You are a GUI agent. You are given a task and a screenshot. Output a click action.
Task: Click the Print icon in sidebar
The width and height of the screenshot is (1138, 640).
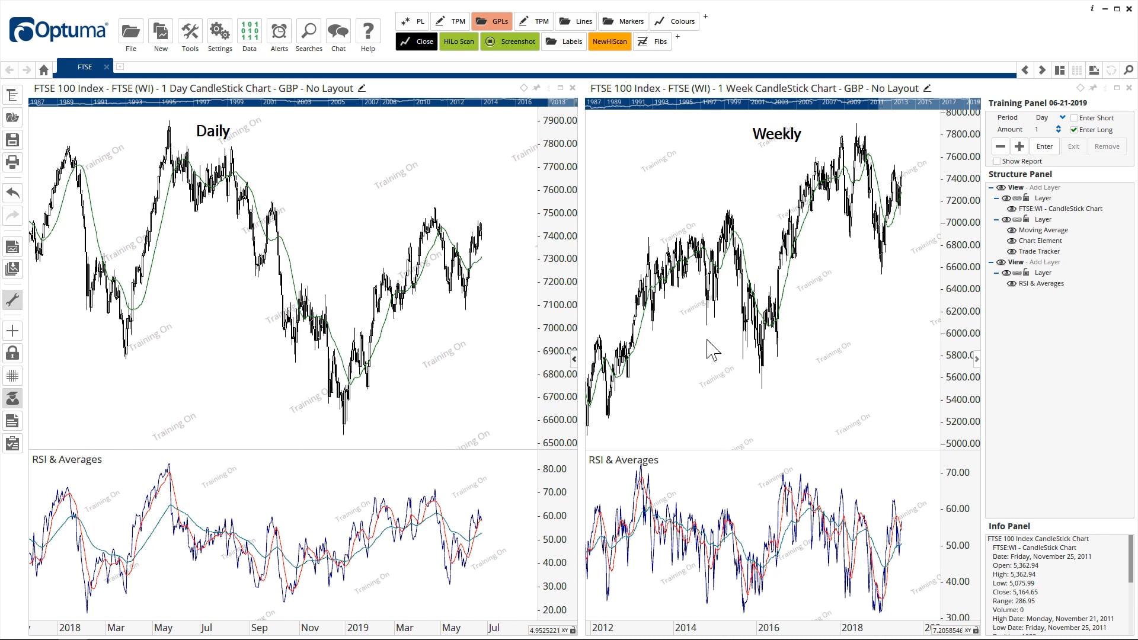(12, 162)
